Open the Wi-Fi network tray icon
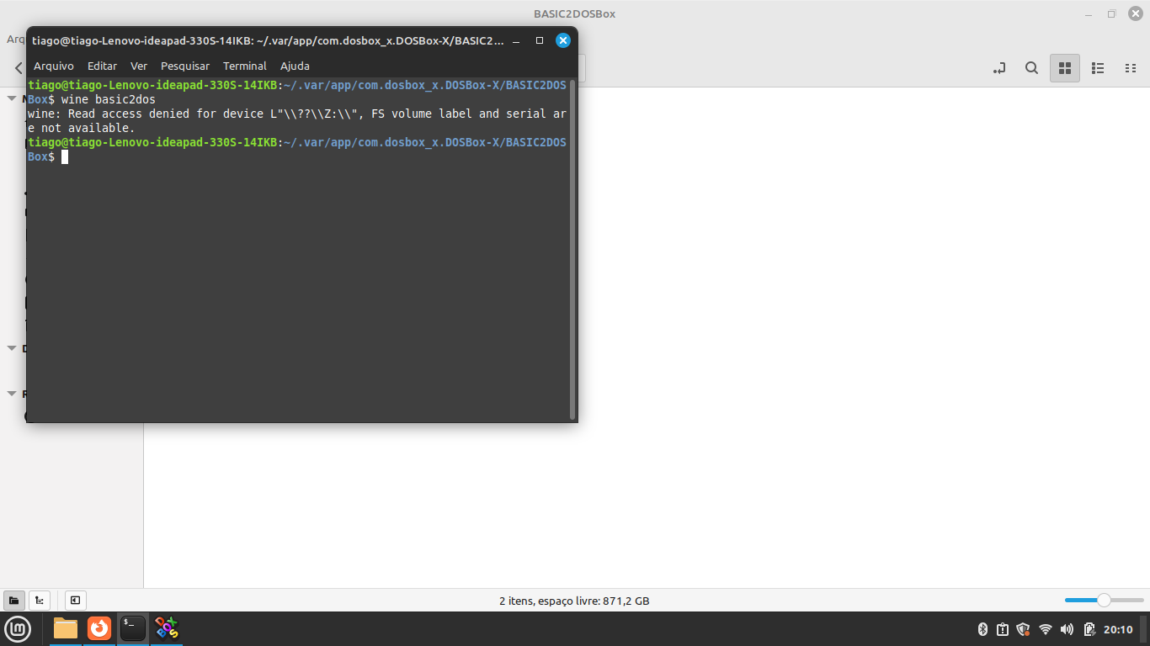Viewport: 1150px width, 646px height. pos(1046,629)
